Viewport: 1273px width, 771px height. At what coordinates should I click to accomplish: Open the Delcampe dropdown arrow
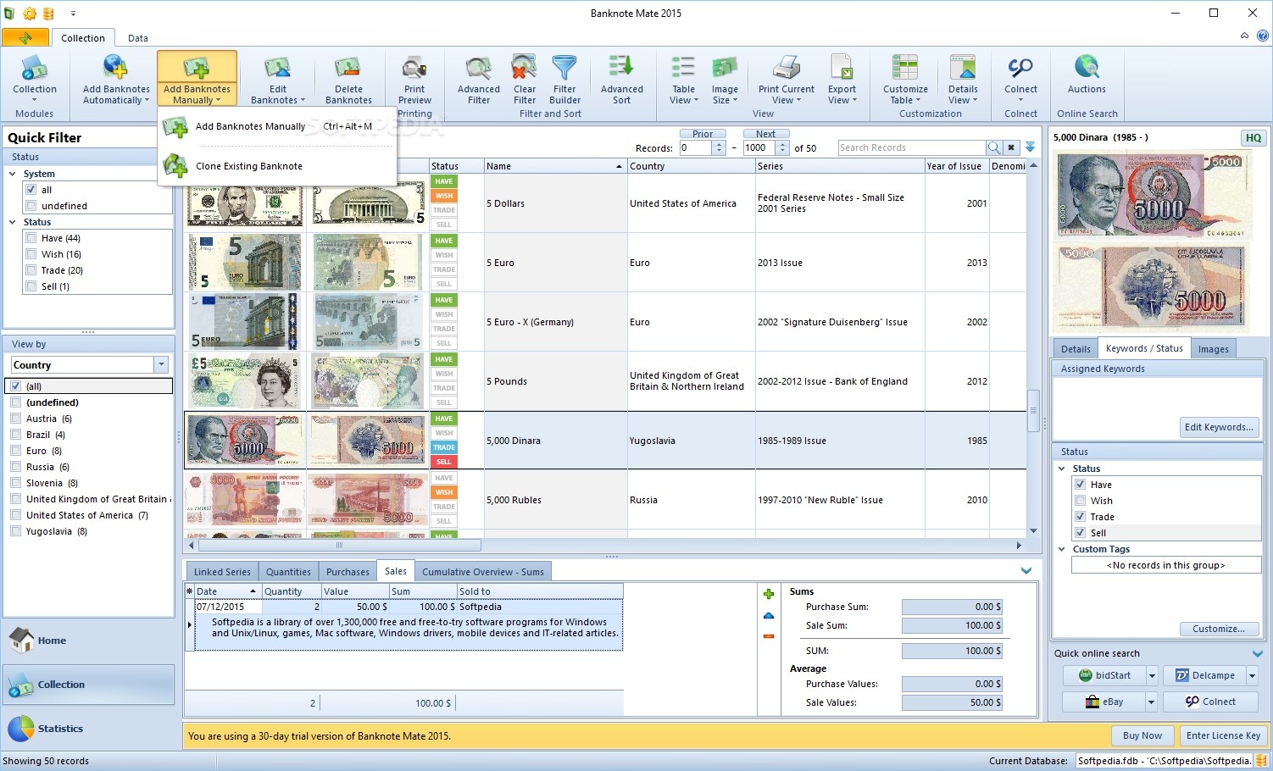1252,675
